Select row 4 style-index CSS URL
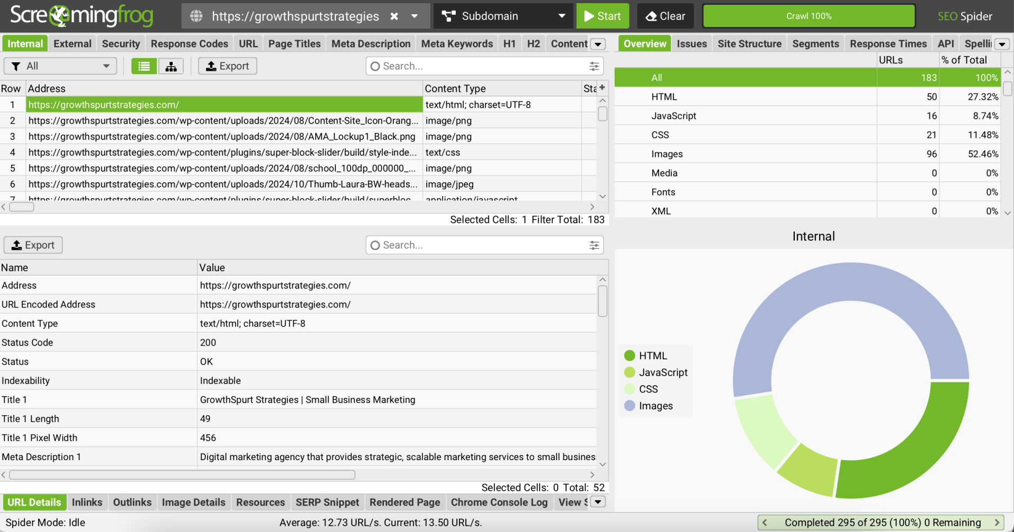 224,152
